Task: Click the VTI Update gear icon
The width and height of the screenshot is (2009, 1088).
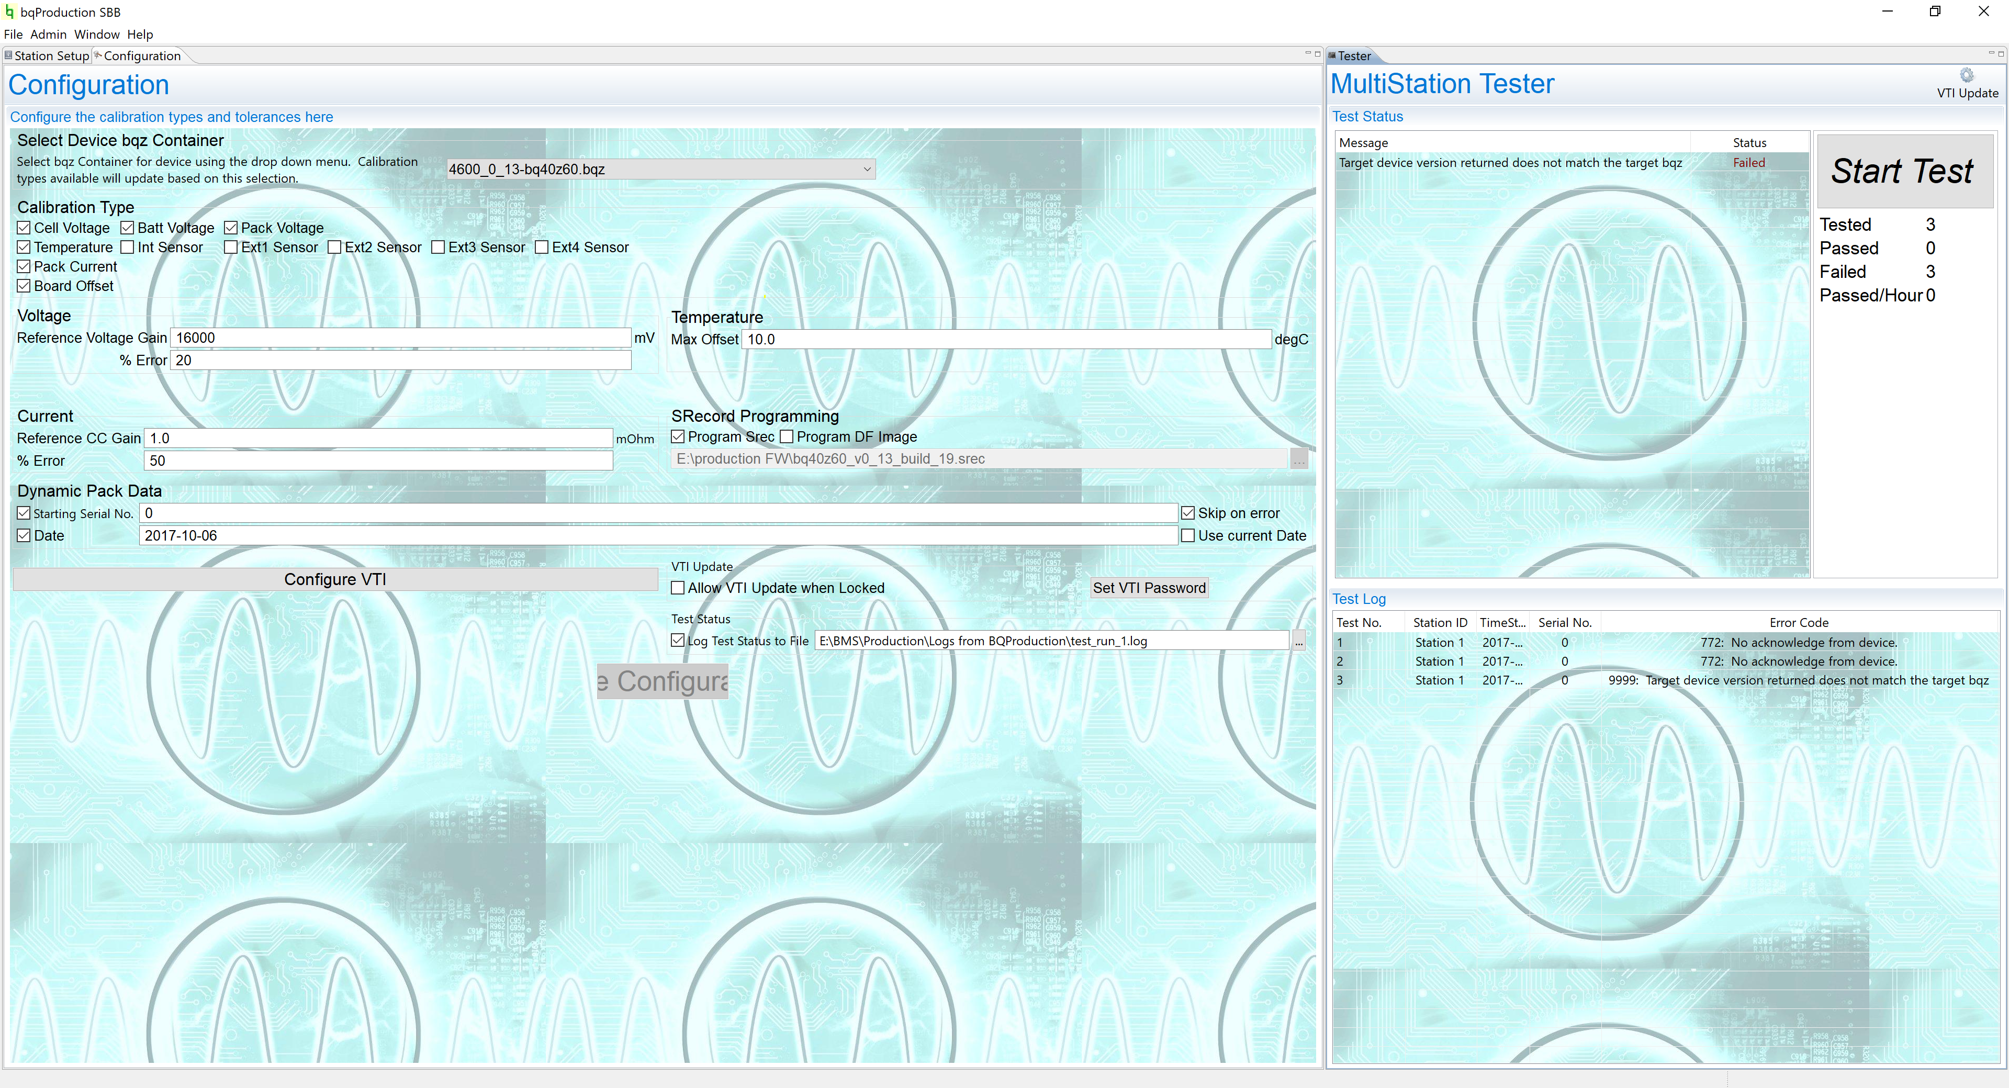Action: (1966, 75)
